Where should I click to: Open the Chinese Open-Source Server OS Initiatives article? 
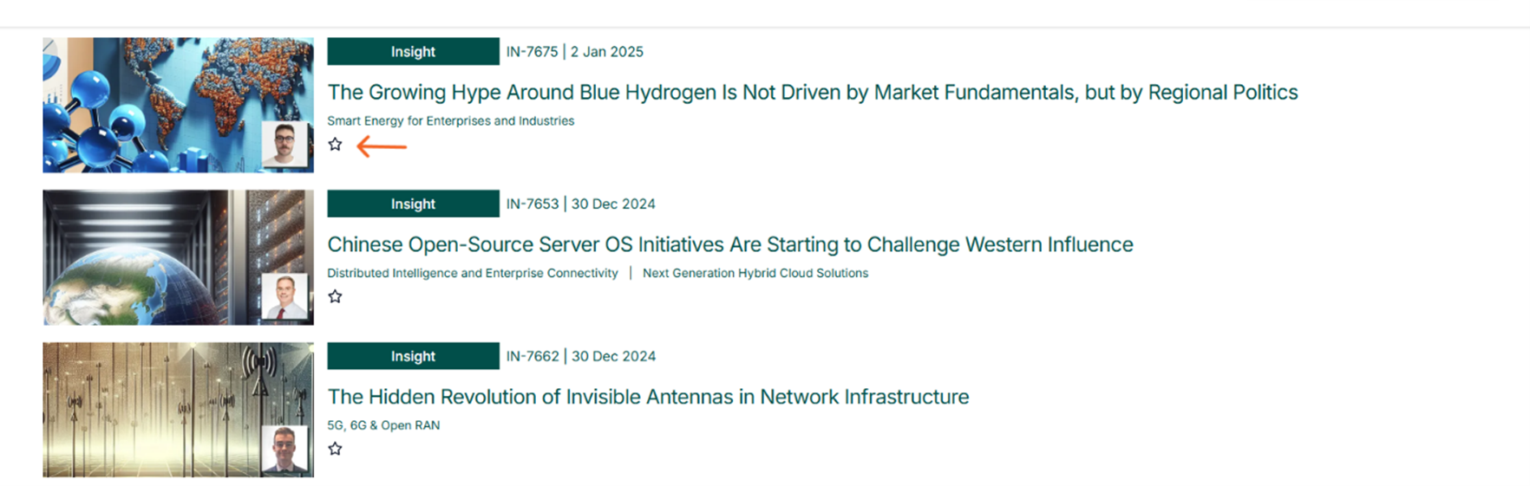(x=729, y=245)
